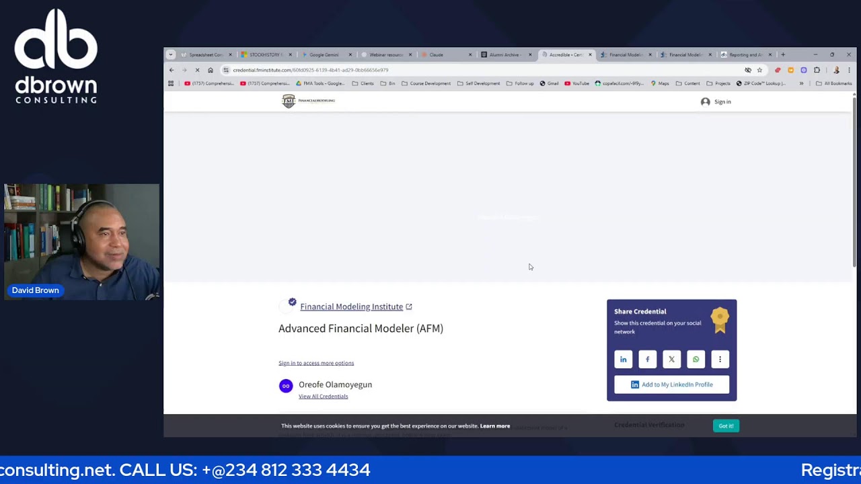
Task: Click browser Back arrow
Action: pyautogui.click(x=172, y=70)
